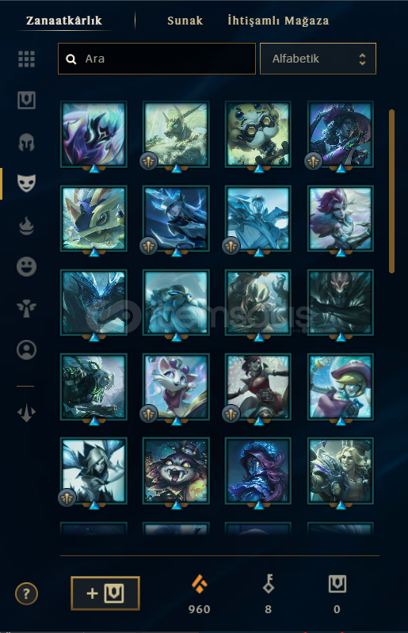Viewport: 408px width, 633px height.
Task: Click the loot list vertical scrollbar
Action: point(391,192)
